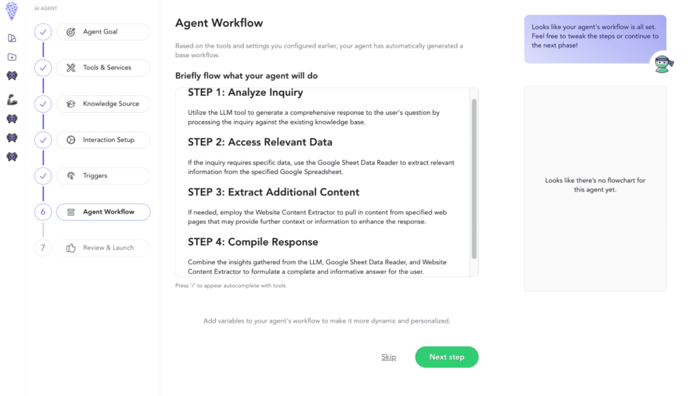
Task: Open the folder-plus icon in the left rail
Action: [x=12, y=57]
